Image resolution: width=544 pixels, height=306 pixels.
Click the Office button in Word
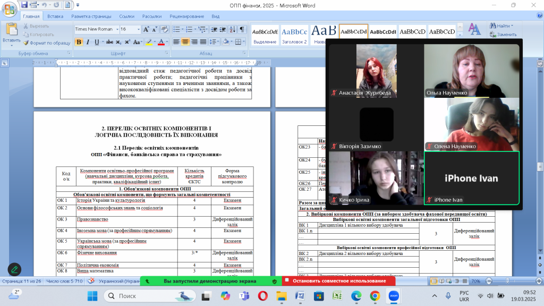coord(10,10)
